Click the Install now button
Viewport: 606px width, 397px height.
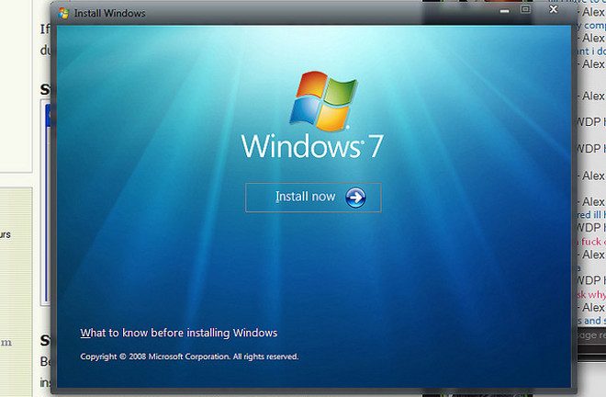click(x=313, y=198)
